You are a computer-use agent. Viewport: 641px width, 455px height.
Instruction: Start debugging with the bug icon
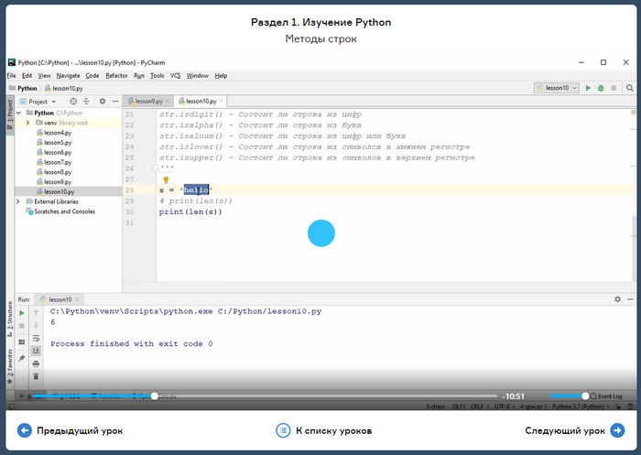click(x=601, y=88)
